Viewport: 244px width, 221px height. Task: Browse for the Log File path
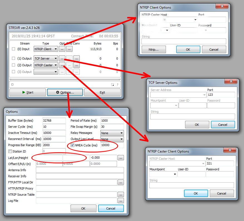tap(121, 201)
